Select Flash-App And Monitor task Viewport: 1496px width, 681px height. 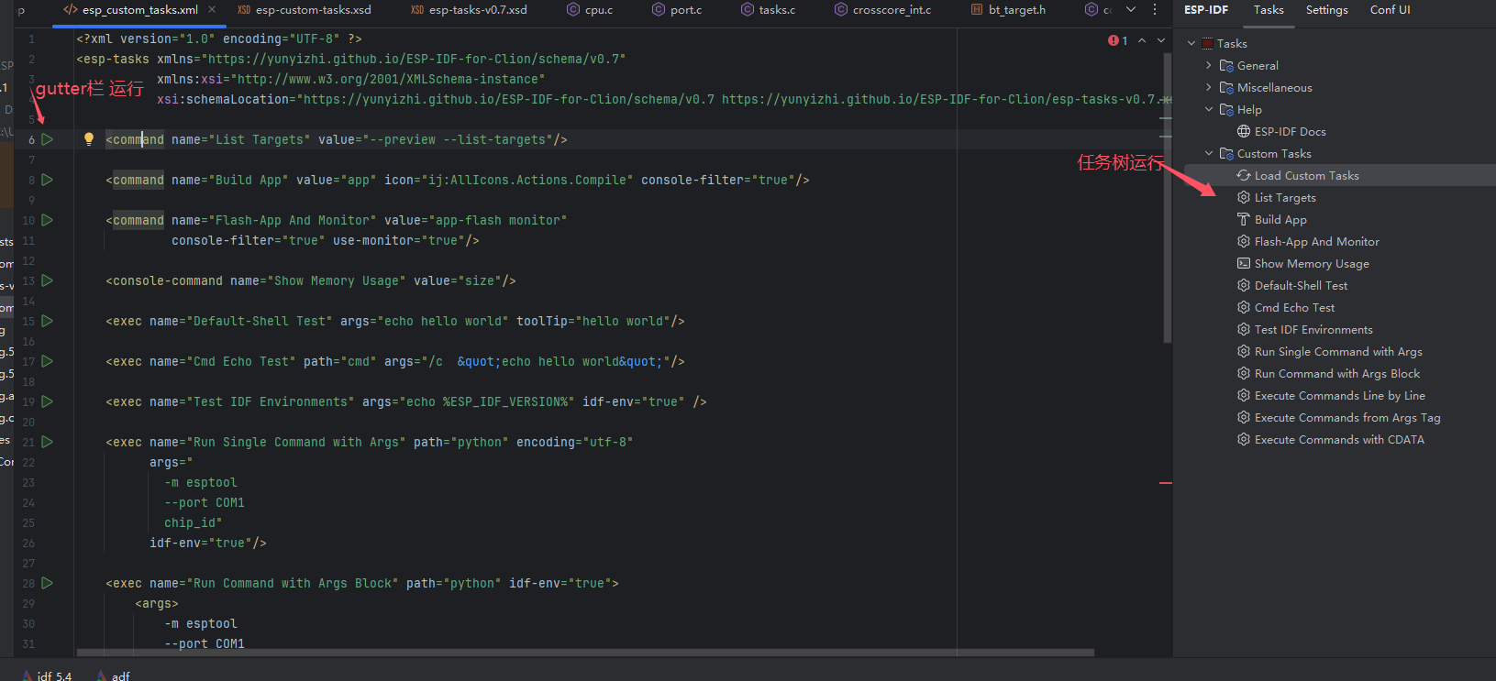click(1316, 241)
